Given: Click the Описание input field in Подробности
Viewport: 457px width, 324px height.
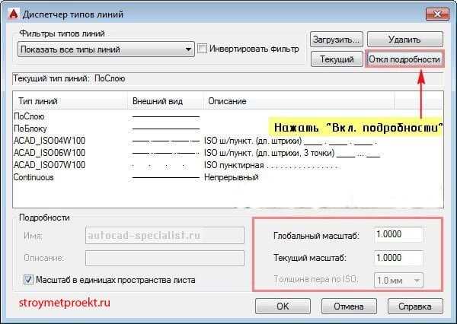Looking at the screenshot, I should click(x=165, y=258).
